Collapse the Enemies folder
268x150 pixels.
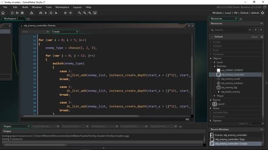(x=214, y=66)
